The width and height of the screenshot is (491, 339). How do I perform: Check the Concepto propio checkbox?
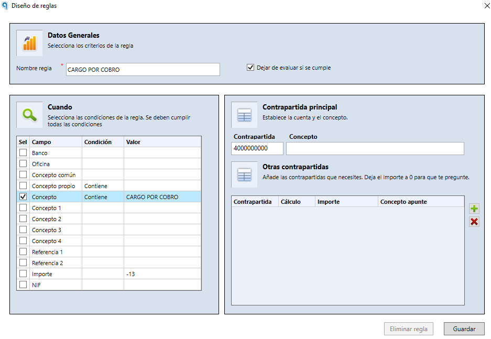pos(23,185)
